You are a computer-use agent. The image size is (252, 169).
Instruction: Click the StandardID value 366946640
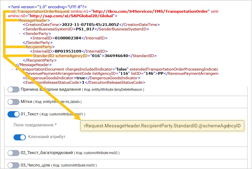(116, 56)
